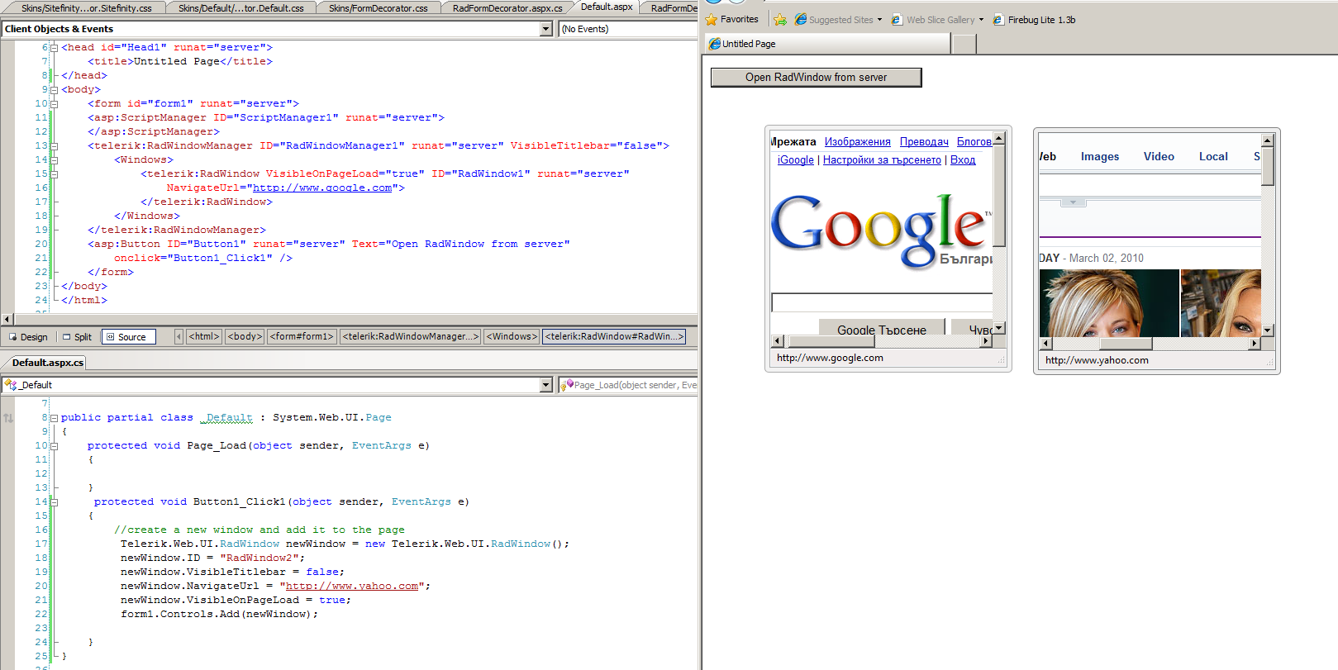Click the Yahoo window vertical scrollbar thumb

coord(1268,166)
